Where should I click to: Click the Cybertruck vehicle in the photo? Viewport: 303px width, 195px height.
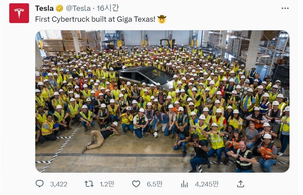(x=145, y=76)
